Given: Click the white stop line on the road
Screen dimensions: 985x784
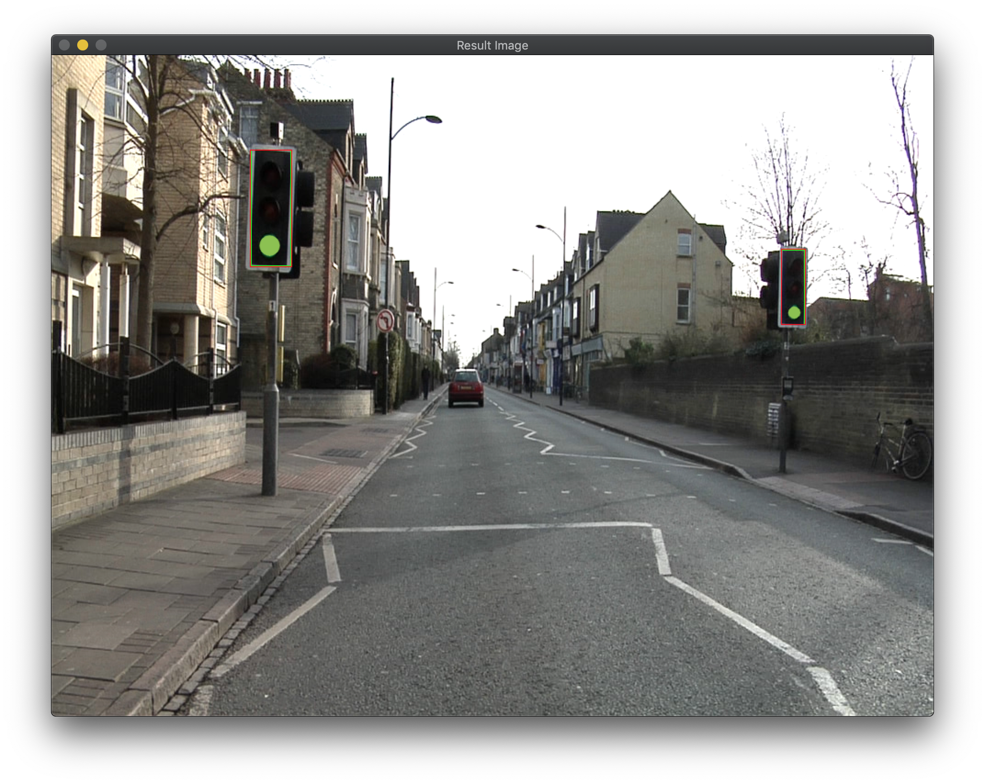Looking at the screenshot, I should tap(487, 527).
